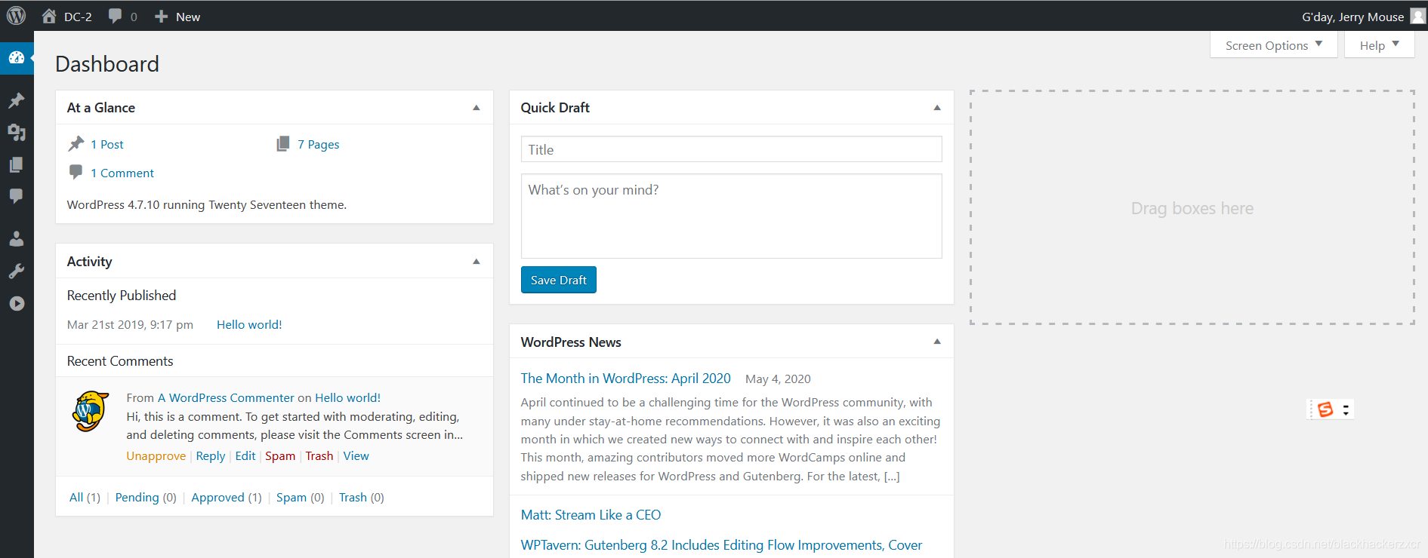This screenshot has width=1428, height=558.
Task: Open Pages icon in sidebar
Action: (x=17, y=164)
